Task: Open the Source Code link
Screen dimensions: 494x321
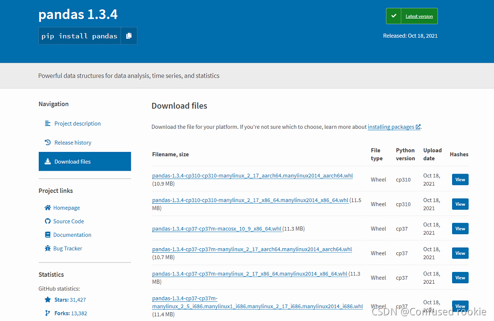Action: pyautogui.click(x=69, y=221)
